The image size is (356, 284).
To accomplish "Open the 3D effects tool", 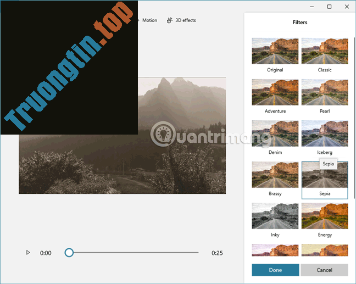I will [181, 20].
